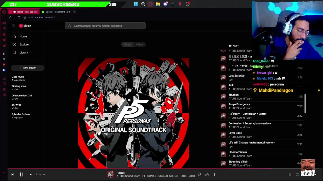Switch to Stream - Kick Dashboard tab
323x181 pixels.
[56, 12]
